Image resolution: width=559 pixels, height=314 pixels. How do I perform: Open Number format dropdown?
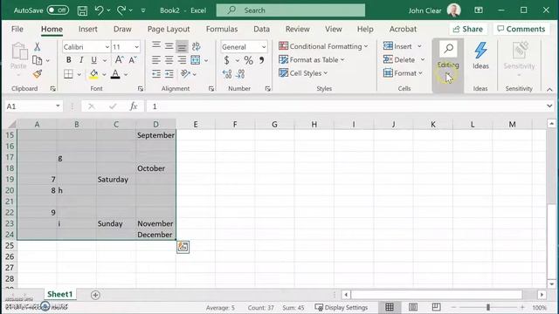pyautogui.click(x=264, y=47)
